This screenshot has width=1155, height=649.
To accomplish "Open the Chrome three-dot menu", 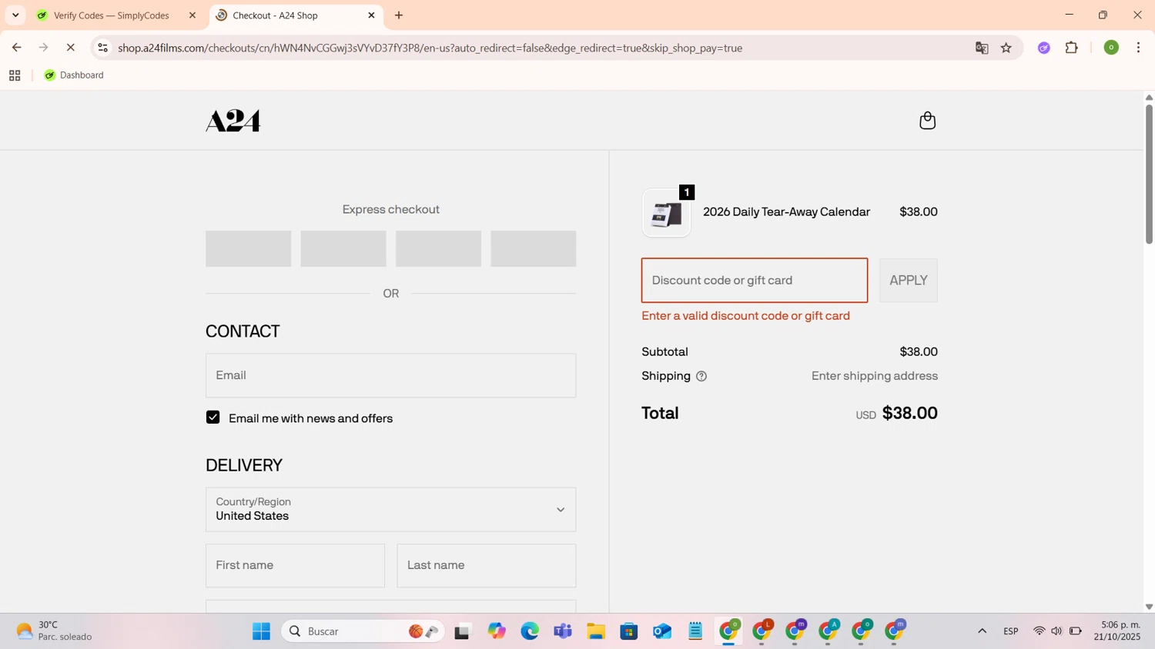I will [x=1138, y=48].
